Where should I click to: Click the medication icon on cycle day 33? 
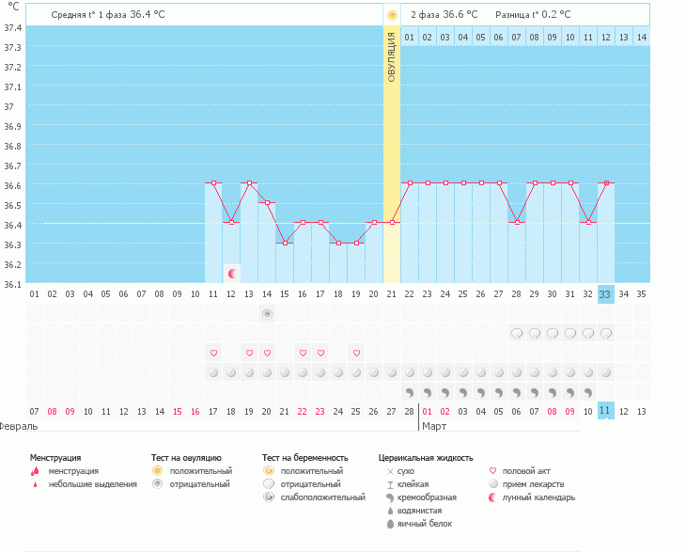(x=606, y=372)
